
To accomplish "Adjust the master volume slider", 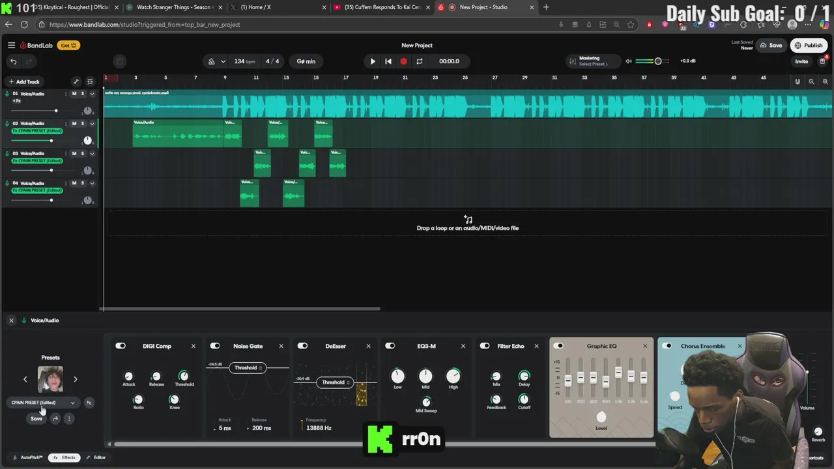I will point(653,61).
